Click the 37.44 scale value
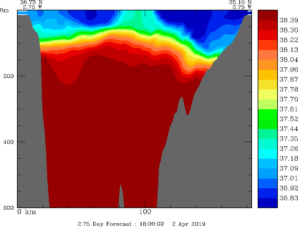 pyautogui.click(x=289, y=129)
